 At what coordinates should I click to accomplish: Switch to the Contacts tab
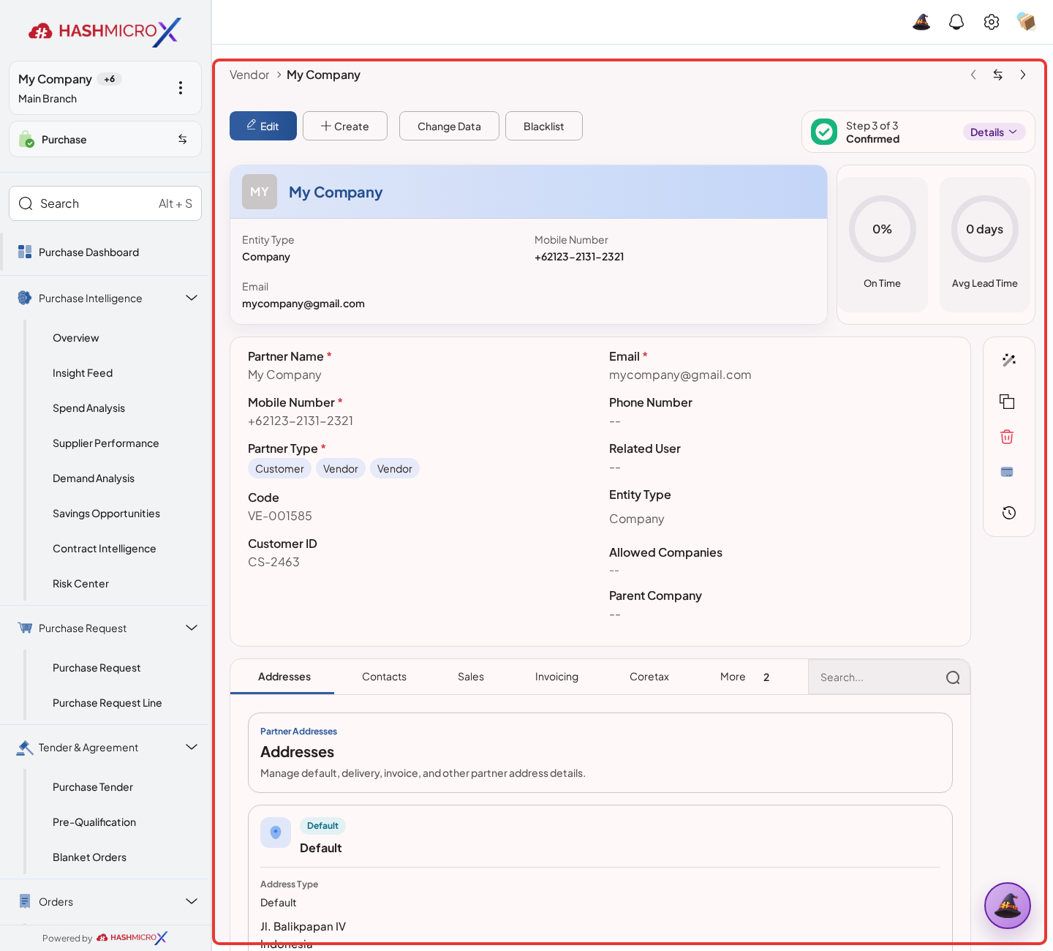click(384, 677)
